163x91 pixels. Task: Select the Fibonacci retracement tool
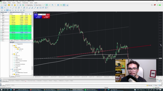[x=19, y=8]
